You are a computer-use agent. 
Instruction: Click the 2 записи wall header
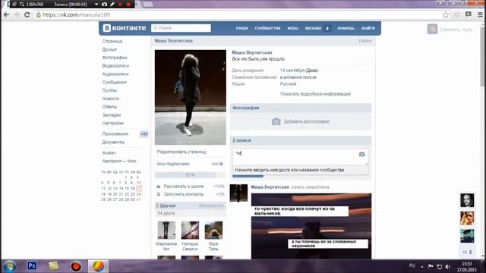pos(301,140)
